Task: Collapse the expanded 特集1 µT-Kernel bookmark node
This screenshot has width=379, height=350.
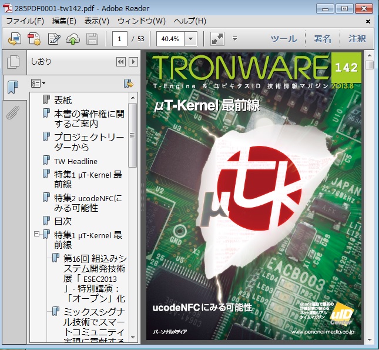Action: point(36,234)
